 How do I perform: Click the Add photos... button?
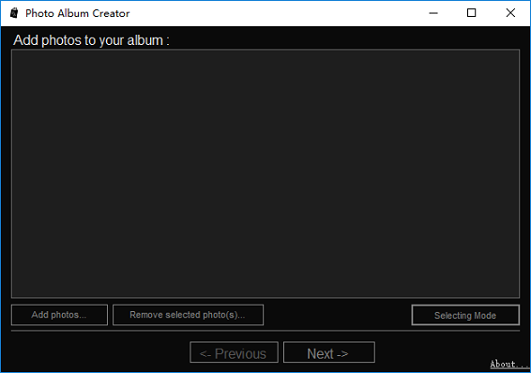tap(59, 315)
